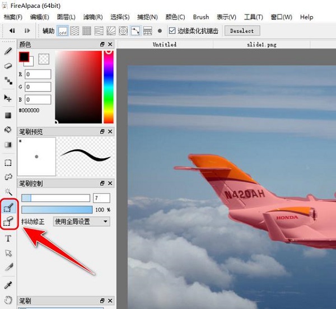336x309 pixels.
Task: Float the 颜色 color panel
Action: tap(102, 44)
